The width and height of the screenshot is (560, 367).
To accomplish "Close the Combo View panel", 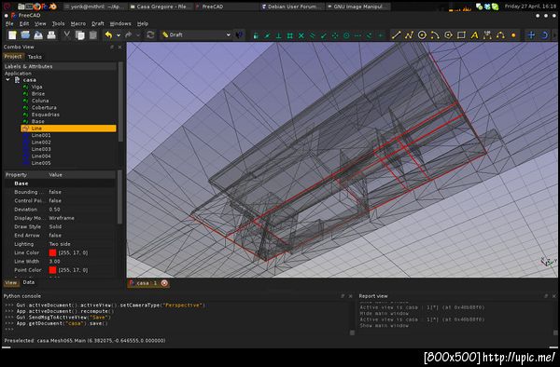I will (119, 47).
